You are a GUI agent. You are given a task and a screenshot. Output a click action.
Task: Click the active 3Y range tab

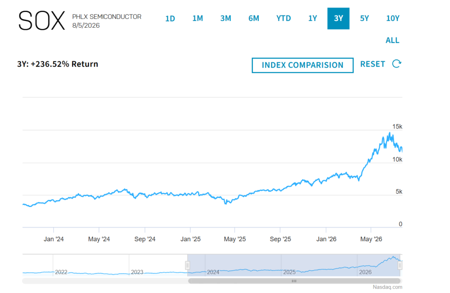(x=338, y=18)
